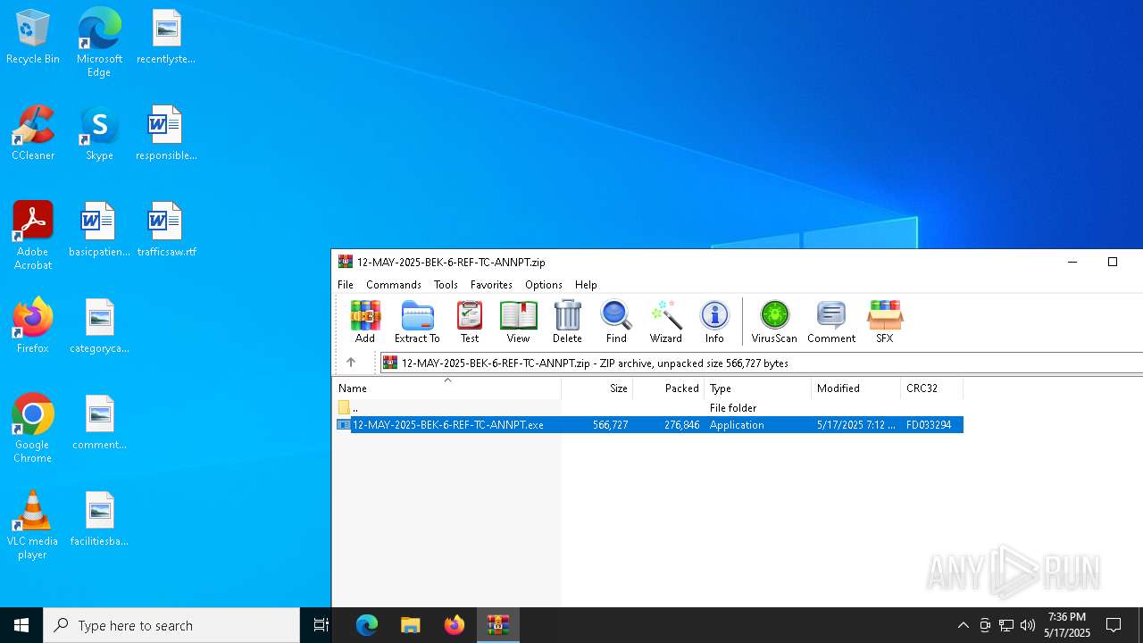Click the Test archive toolbar icon
Screen dimensions: 1143x643
[x=470, y=321]
